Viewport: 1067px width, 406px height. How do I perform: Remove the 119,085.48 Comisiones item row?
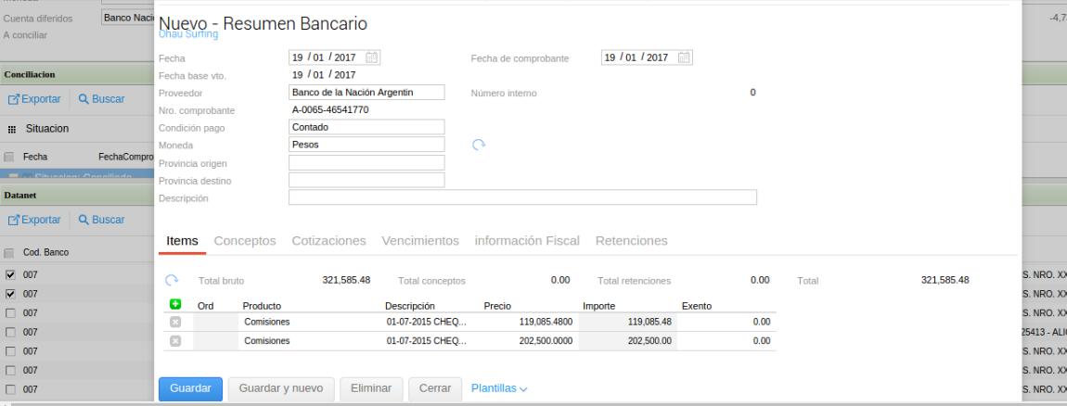[175, 322]
